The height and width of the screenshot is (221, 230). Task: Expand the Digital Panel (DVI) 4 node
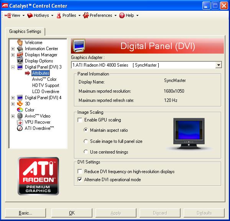pyautogui.click(x=13, y=98)
